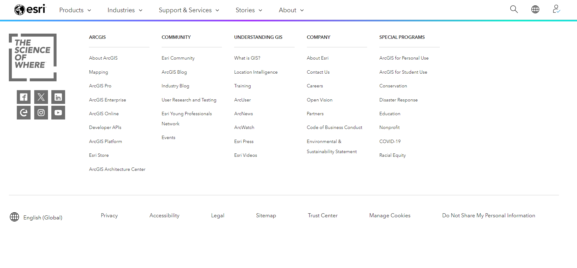577x268 pixels.
Task: Open Esri's YouTube icon
Action: pos(58,112)
